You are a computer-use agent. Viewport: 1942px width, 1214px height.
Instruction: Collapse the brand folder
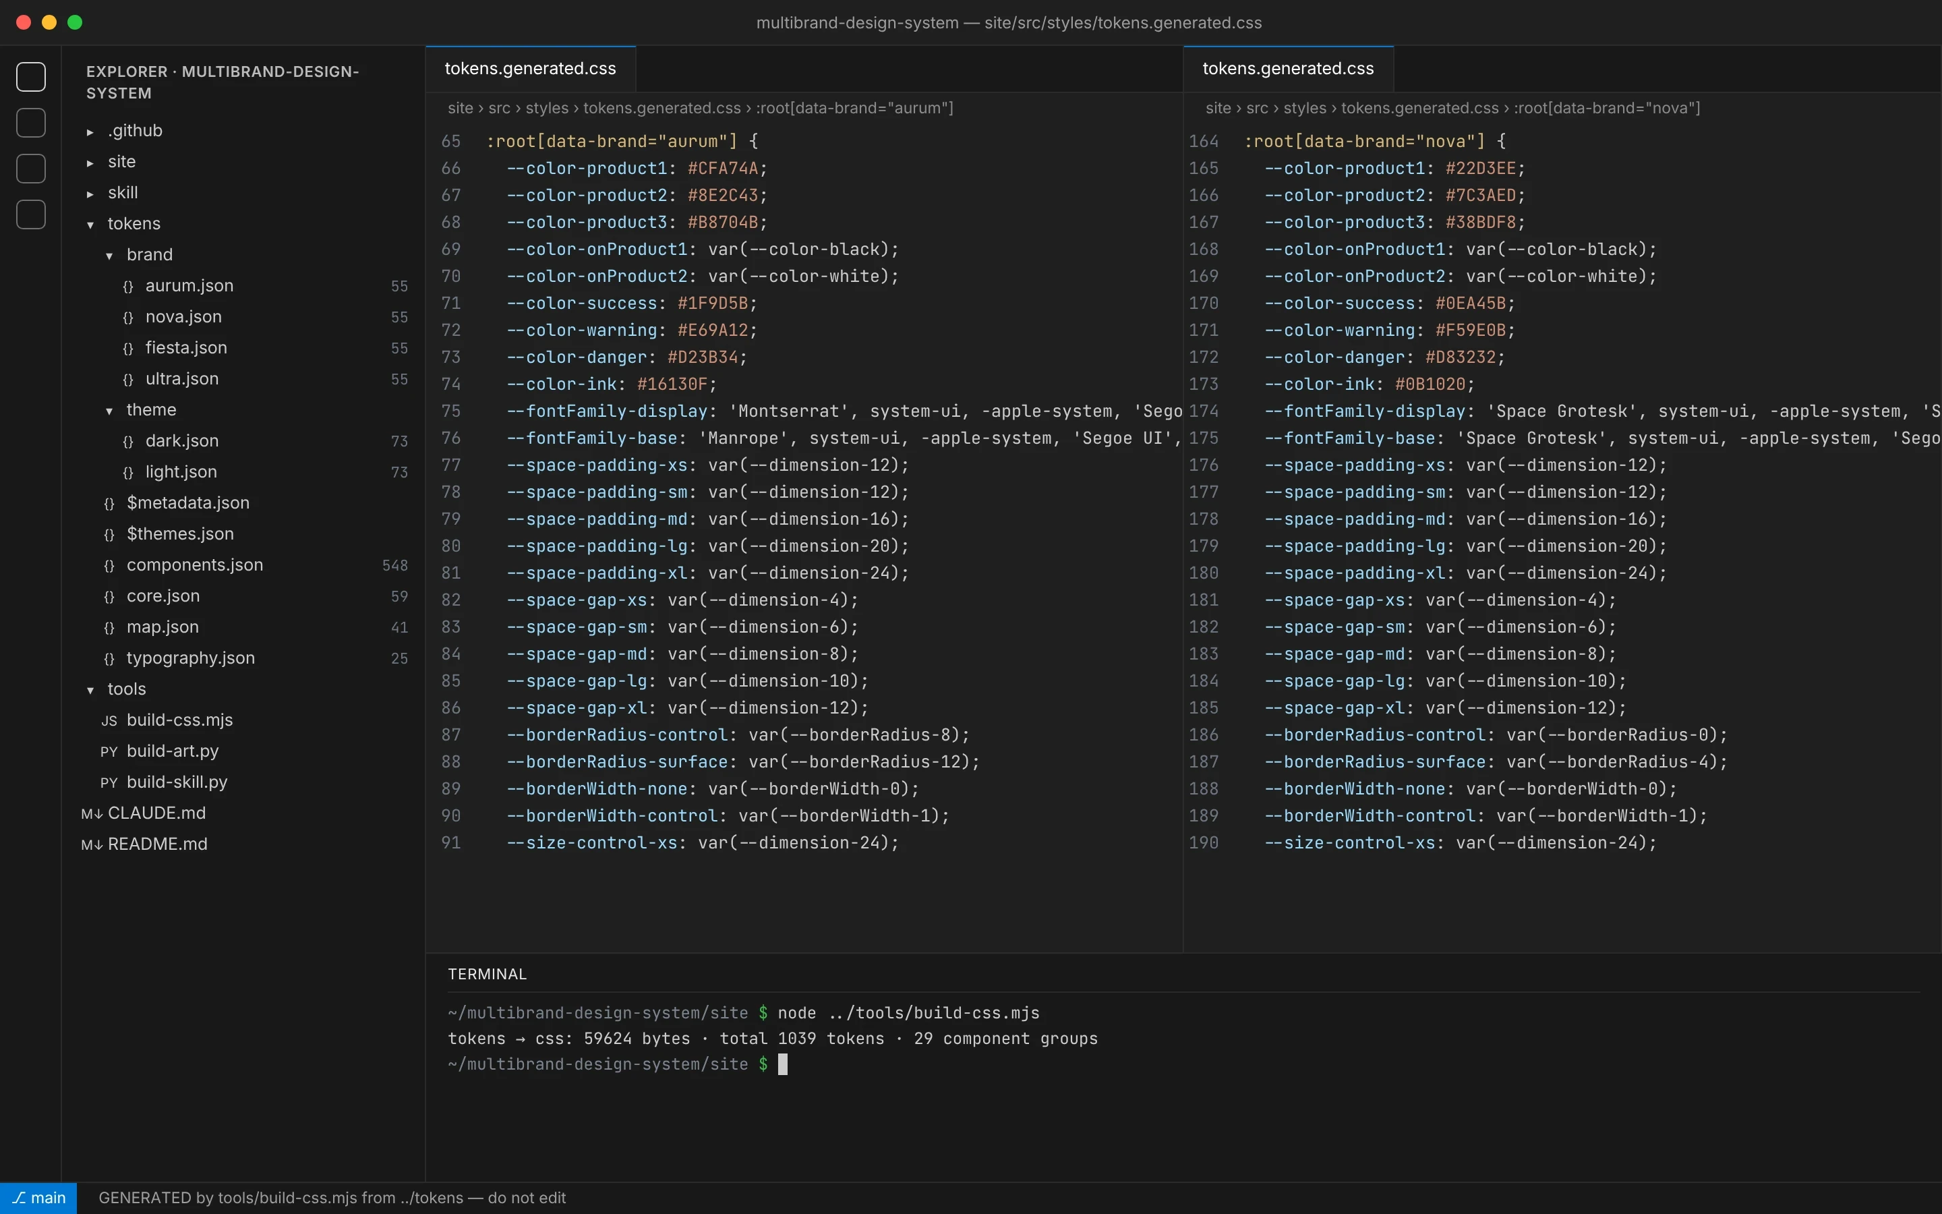109,256
